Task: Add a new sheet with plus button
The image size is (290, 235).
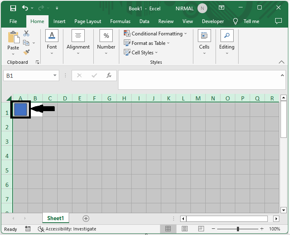Action: 86,219
